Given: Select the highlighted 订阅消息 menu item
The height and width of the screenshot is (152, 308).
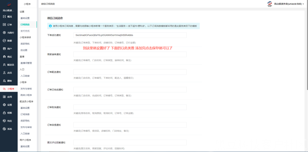Looking at the screenshot, I should tap(25, 25).
